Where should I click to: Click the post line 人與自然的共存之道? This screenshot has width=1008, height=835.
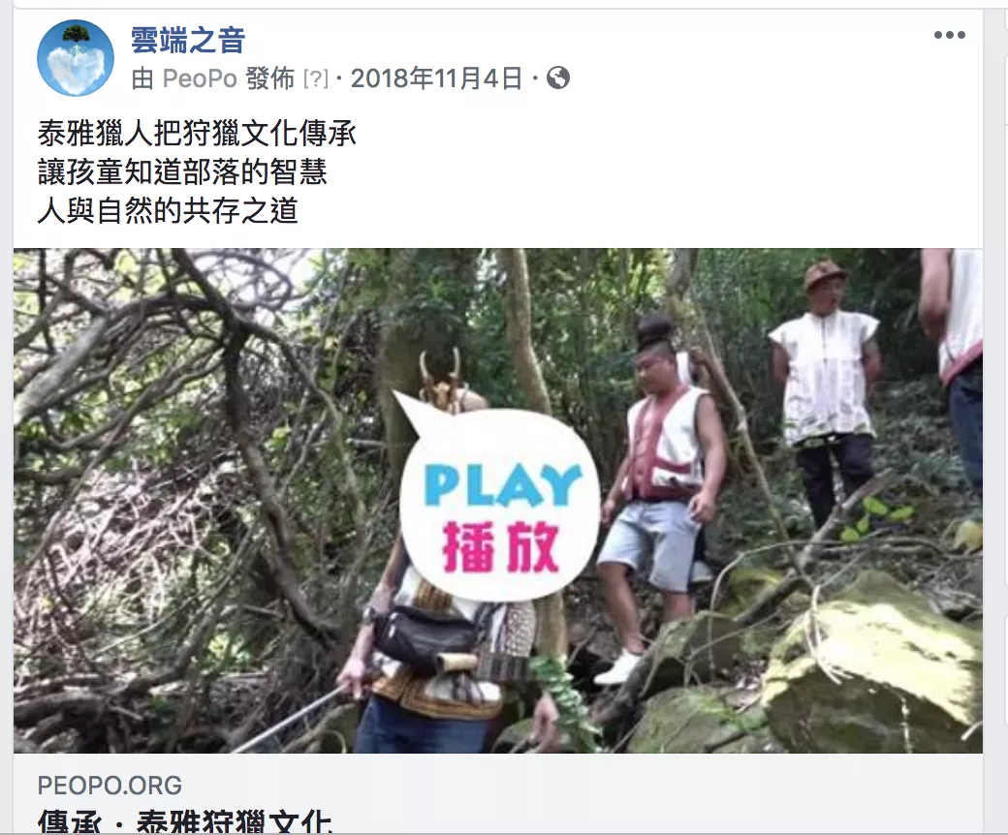168,210
